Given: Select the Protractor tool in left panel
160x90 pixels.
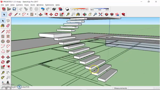Looking at the screenshot, I should (3, 77).
